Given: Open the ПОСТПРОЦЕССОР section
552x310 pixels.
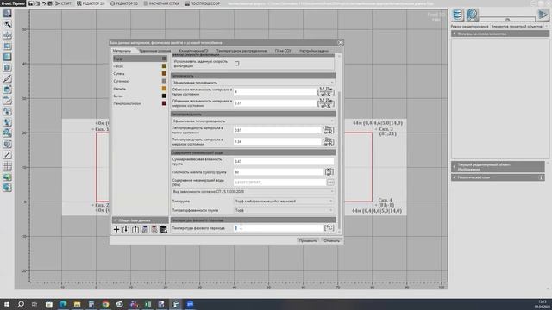Looking at the screenshot, I should tap(202, 3).
